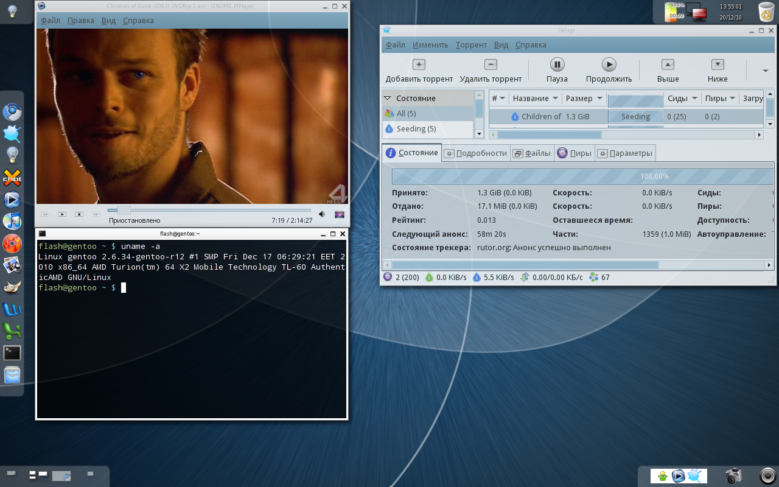Click the fast-forward button in GNOME MPlayer
This screenshot has height=487, width=779.
tap(96, 214)
